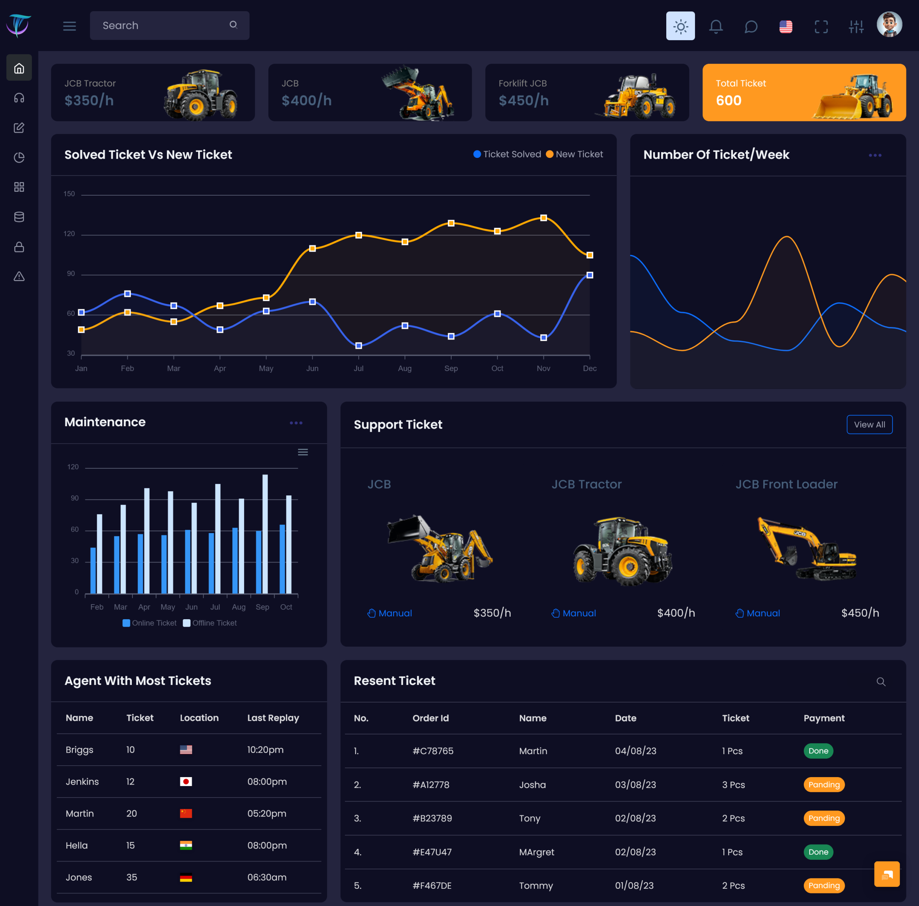Open Maintenance card three-dot menu
The height and width of the screenshot is (906, 919).
296,423
